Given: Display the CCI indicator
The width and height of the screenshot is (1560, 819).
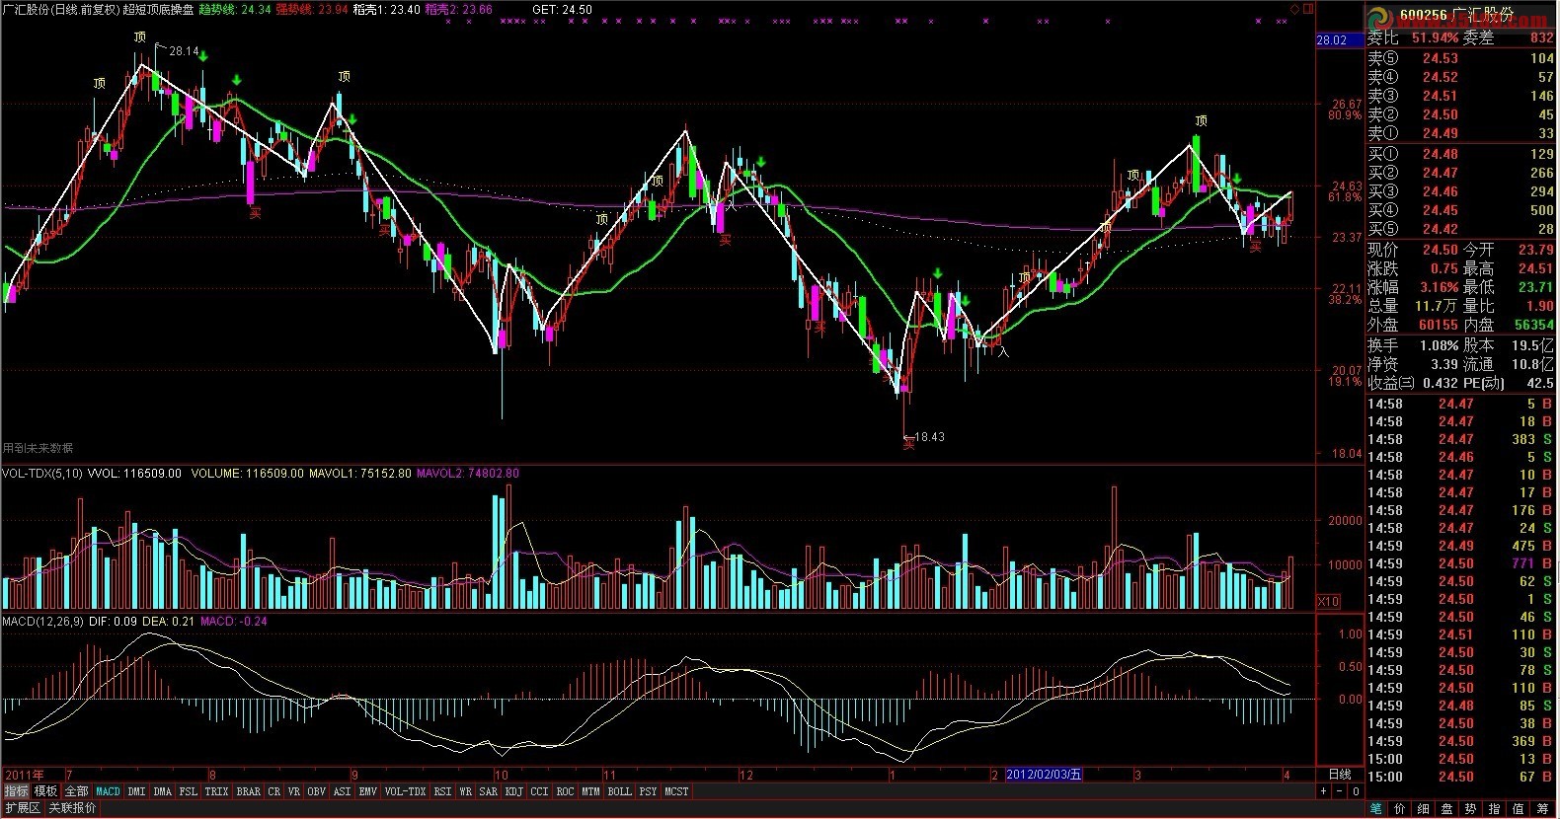Looking at the screenshot, I should click(539, 791).
